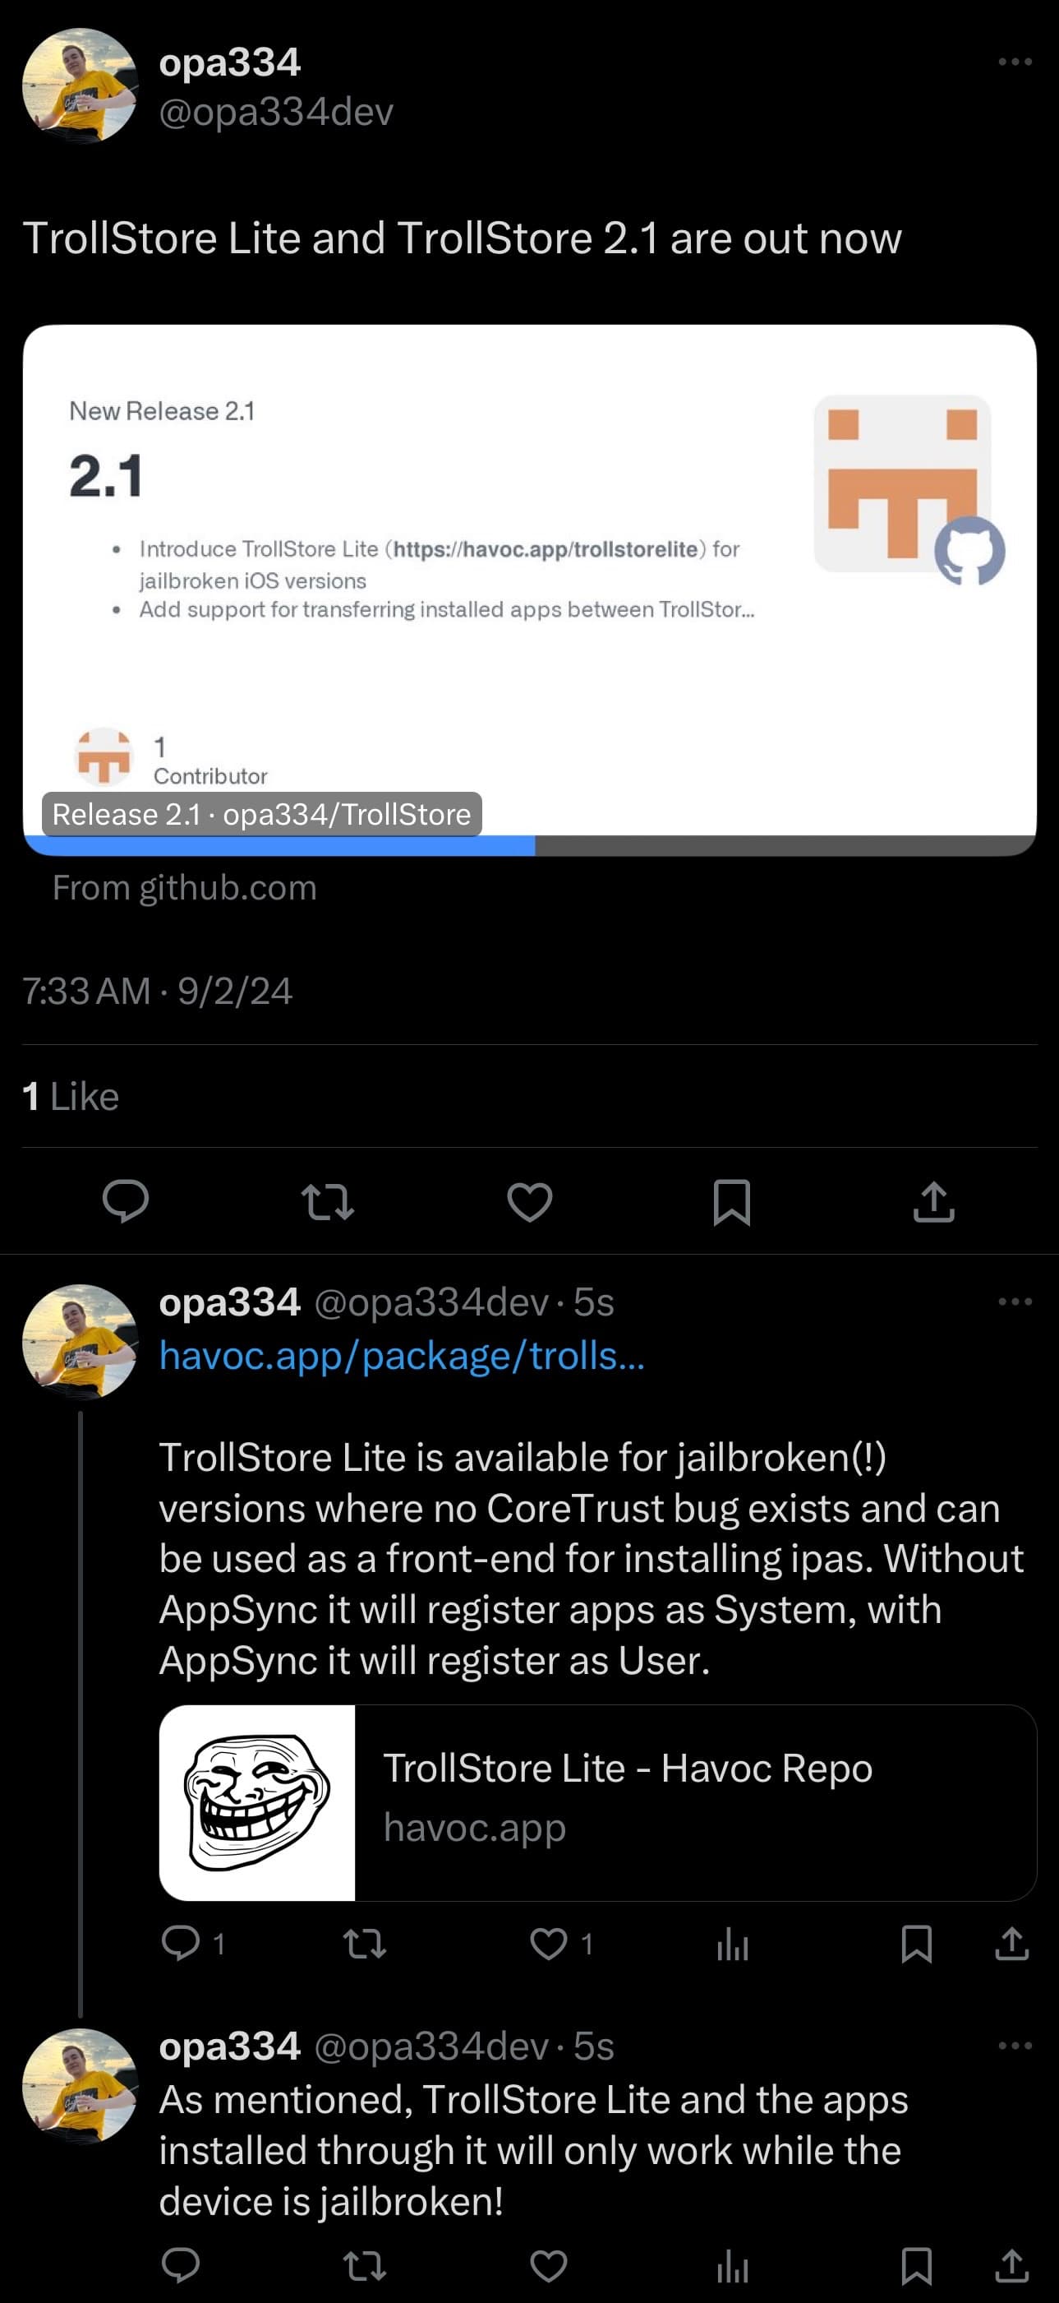Open more options on last jailbroken reply
The image size is (1059, 2303).
(1015, 2045)
